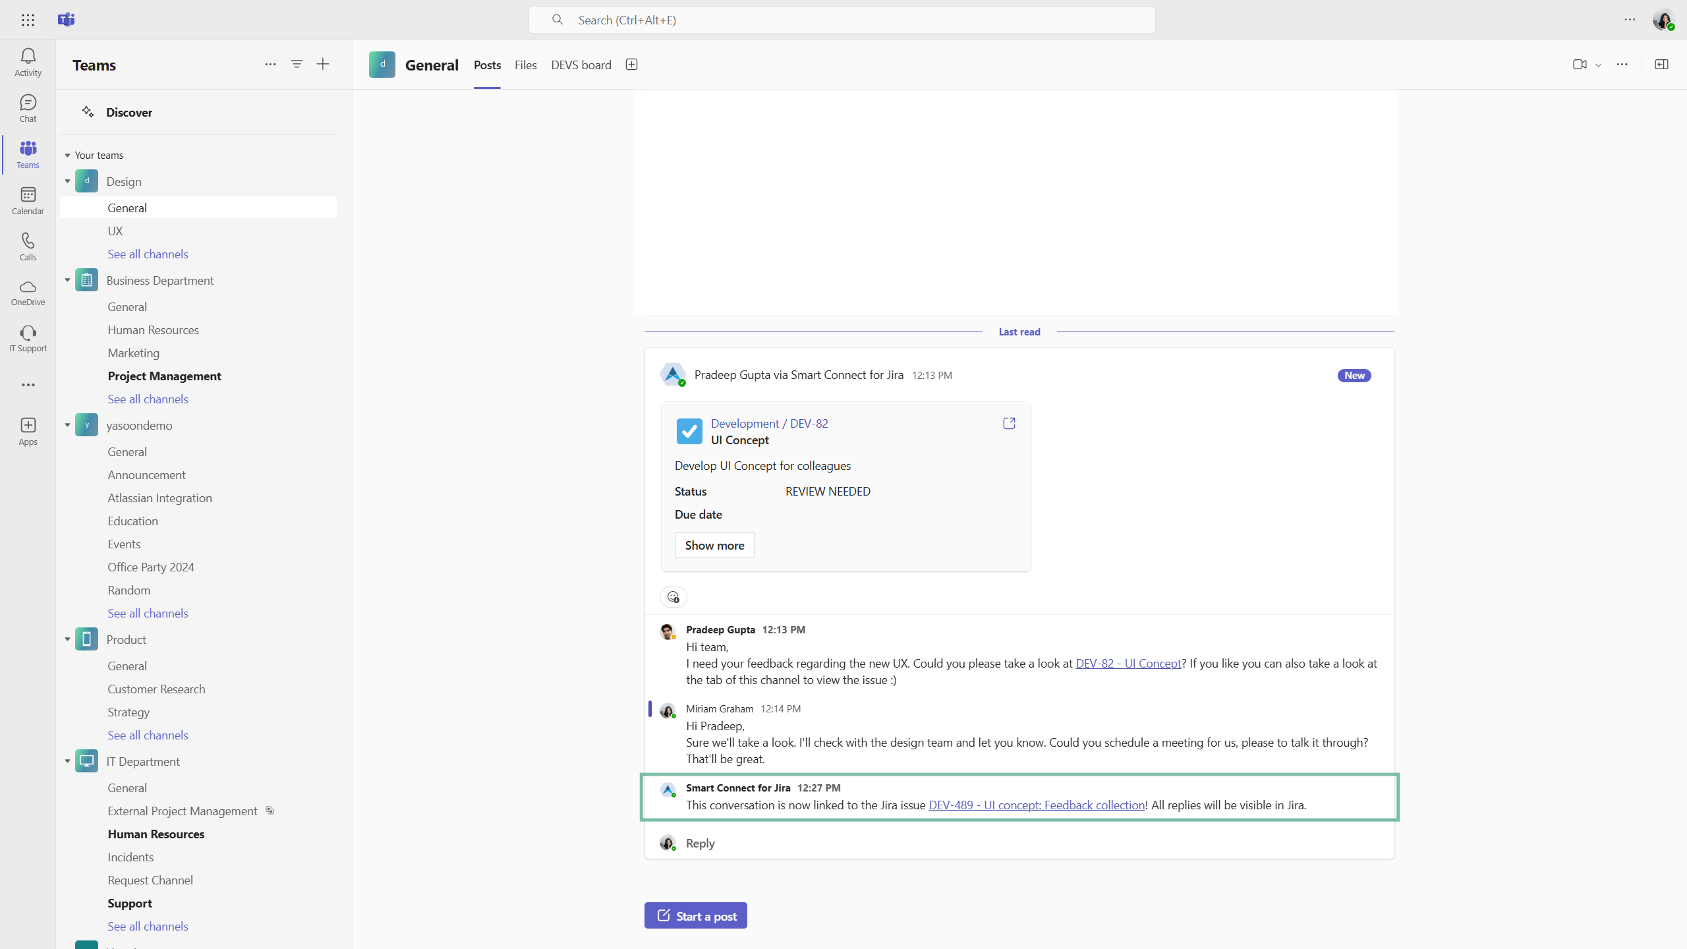This screenshot has height=949, width=1687.
Task: Start a video meeting with camera icon
Action: 1579,65
